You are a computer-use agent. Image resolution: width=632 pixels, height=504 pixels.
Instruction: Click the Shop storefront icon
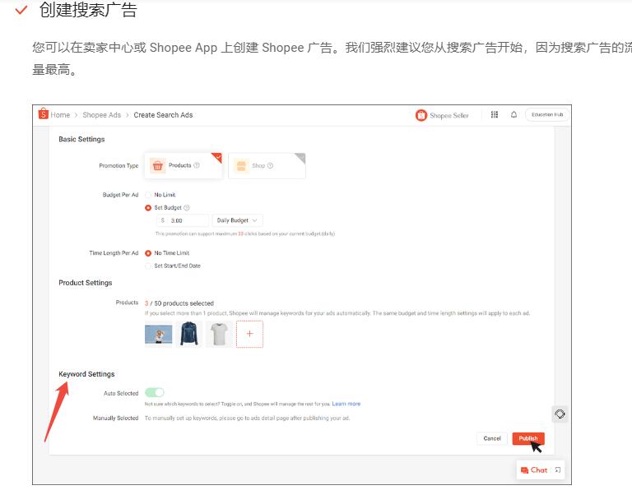tap(241, 165)
